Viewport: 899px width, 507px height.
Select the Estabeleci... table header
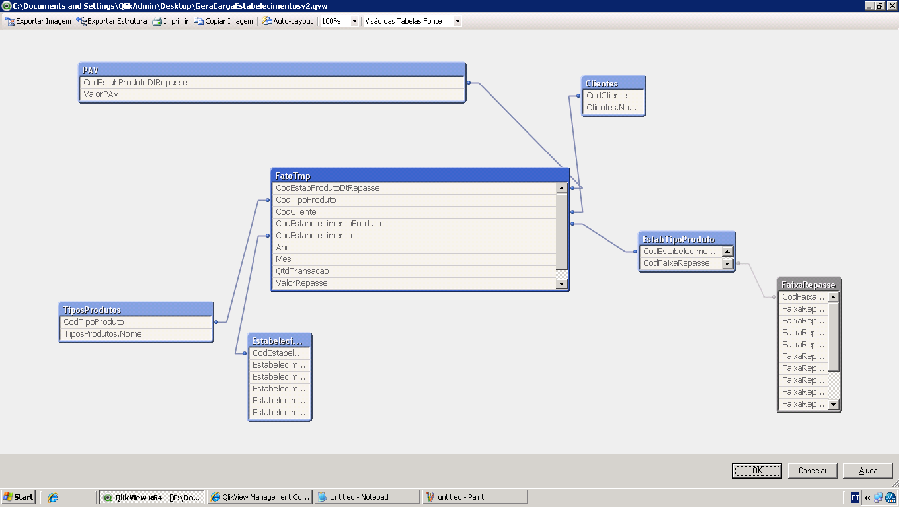pyautogui.click(x=280, y=341)
